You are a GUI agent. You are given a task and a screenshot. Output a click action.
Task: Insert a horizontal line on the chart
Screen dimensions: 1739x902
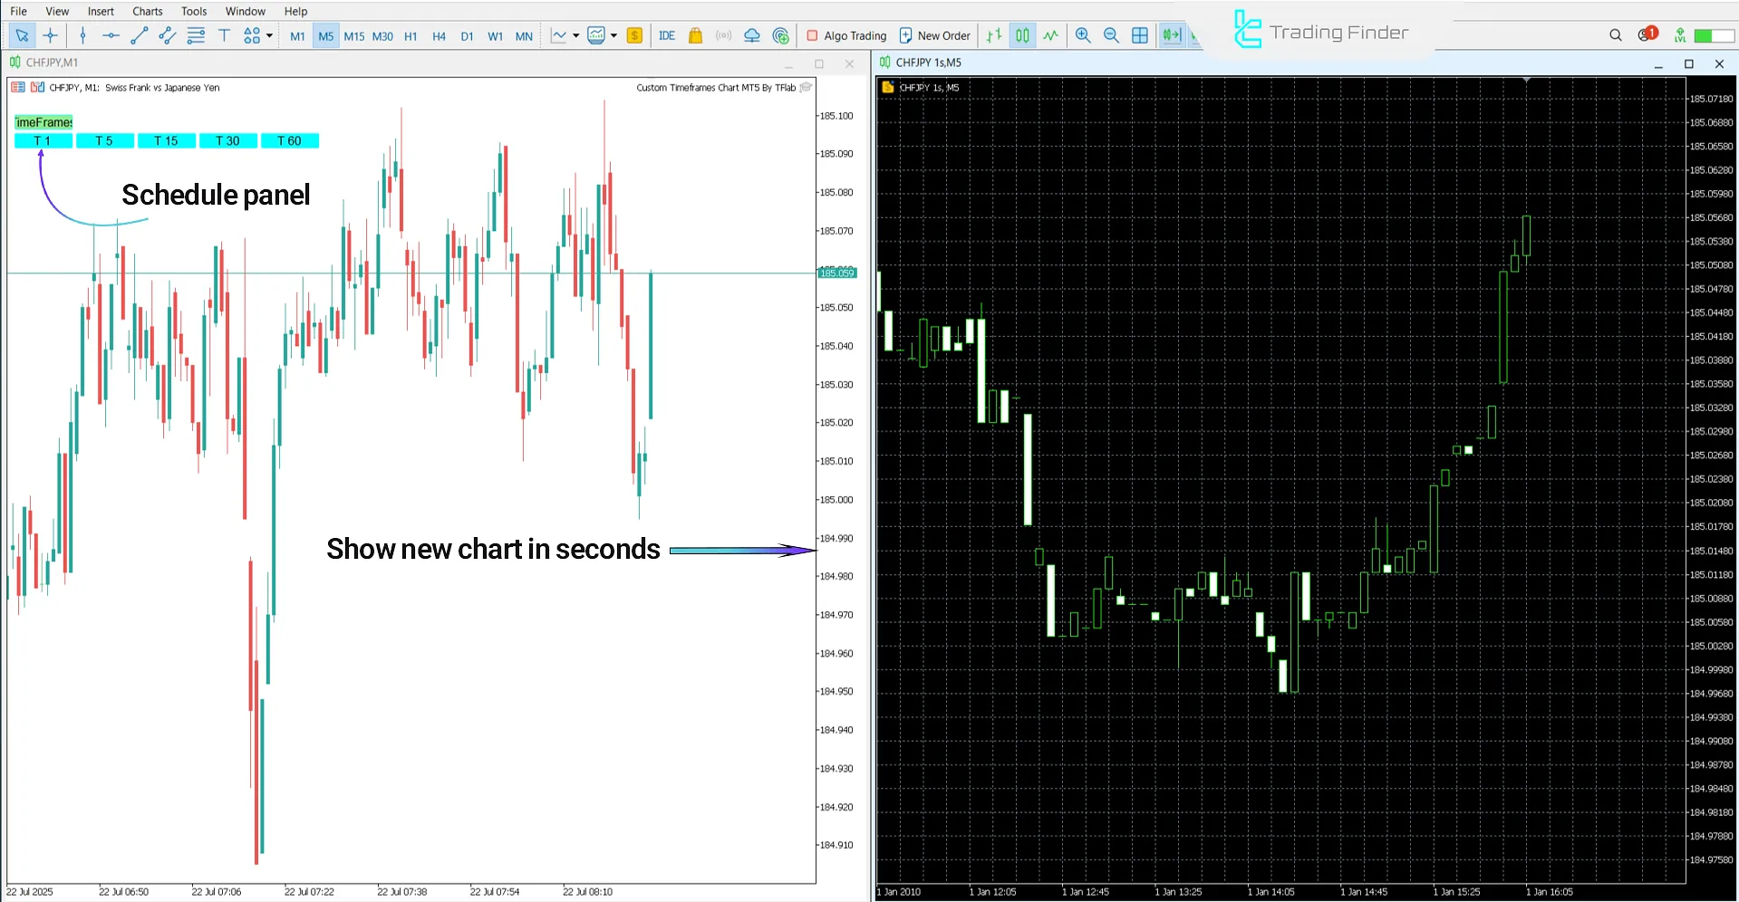click(x=111, y=35)
